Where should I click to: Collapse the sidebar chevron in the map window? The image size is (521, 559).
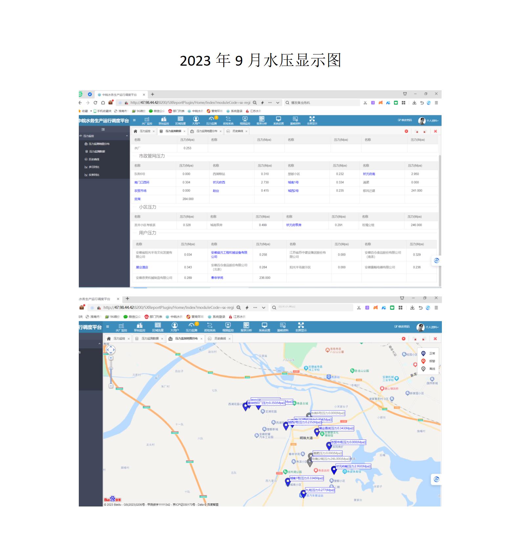pyautogui.click(x=99, y=344)
